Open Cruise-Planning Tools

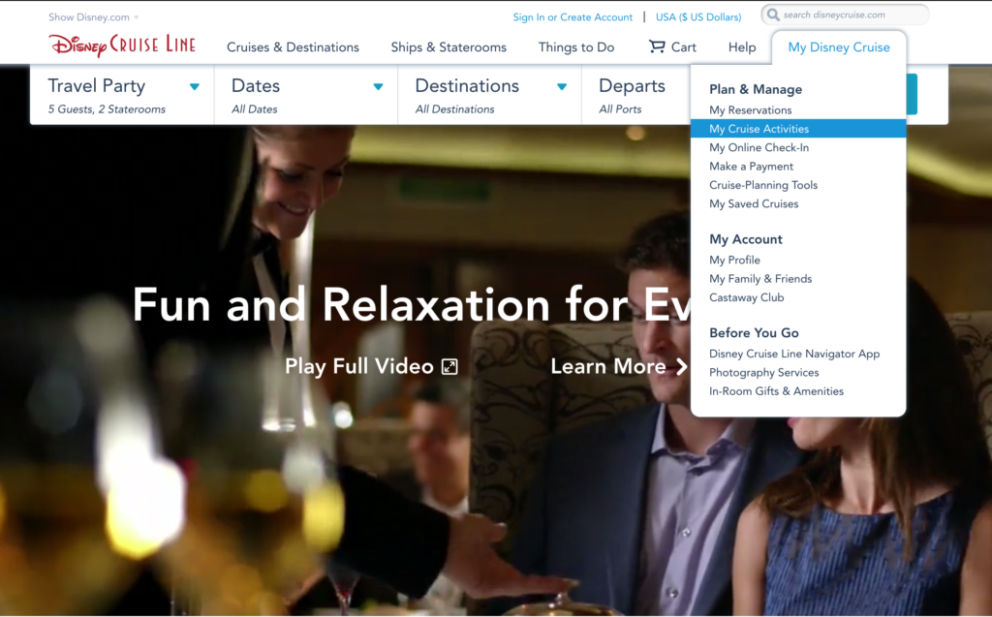point(763,185)
